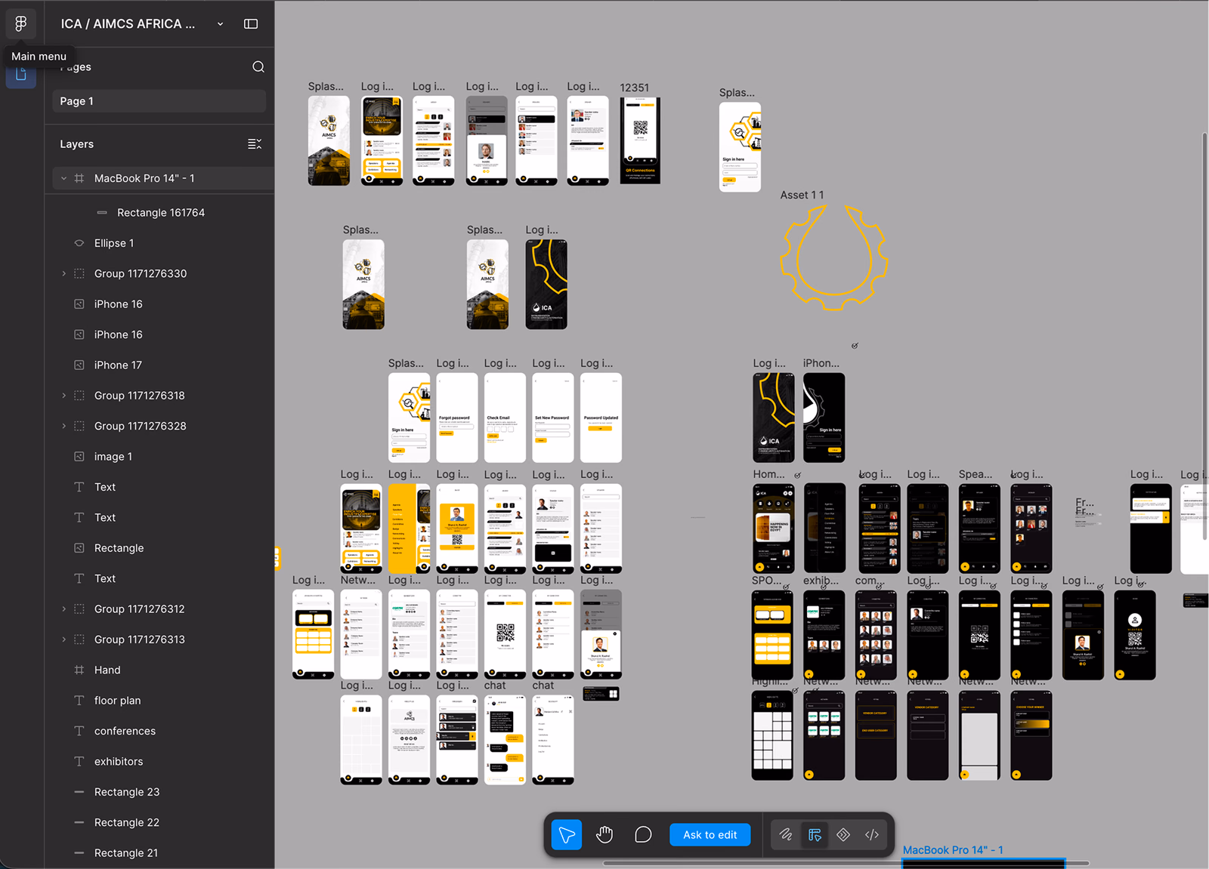Click the Ask to edit button
This screenshot has height=869, width=1209.
tap(710, 834)
